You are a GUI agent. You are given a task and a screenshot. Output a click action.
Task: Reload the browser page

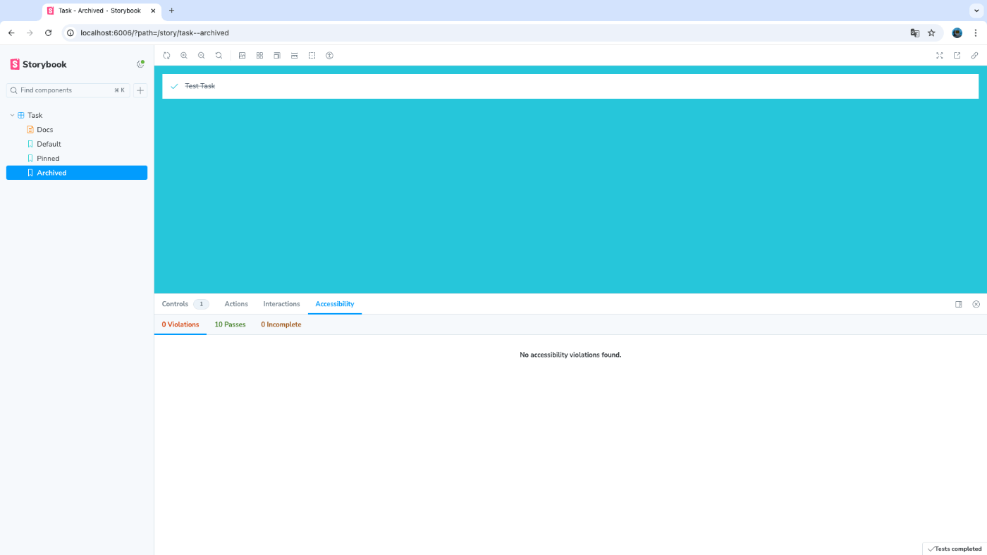click(x=48, y=32)
